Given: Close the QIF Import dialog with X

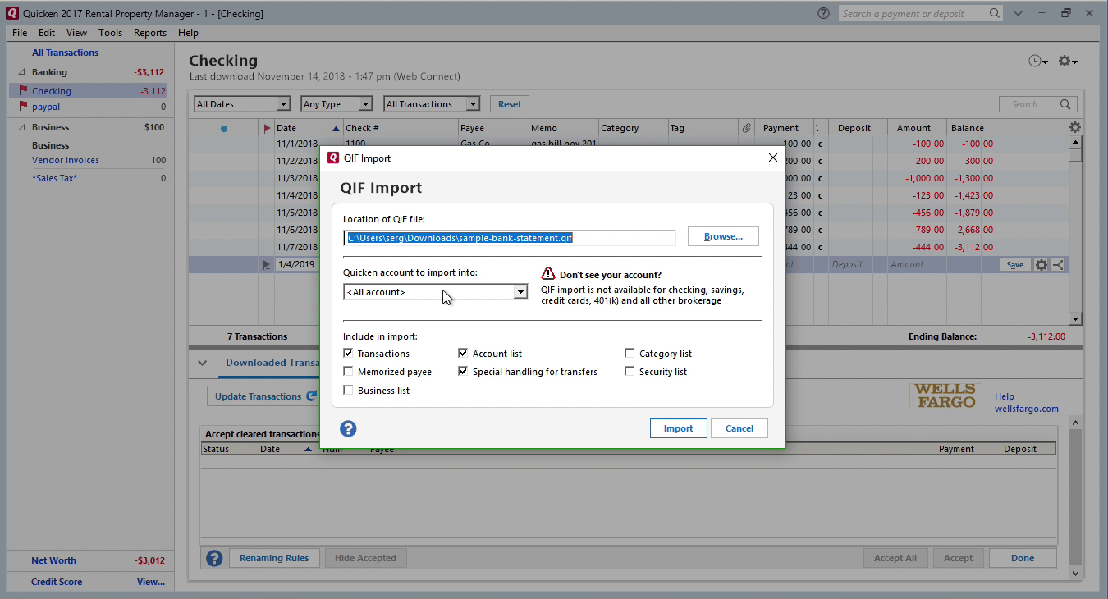Looking at the screenshot, I should pos(772,158).
